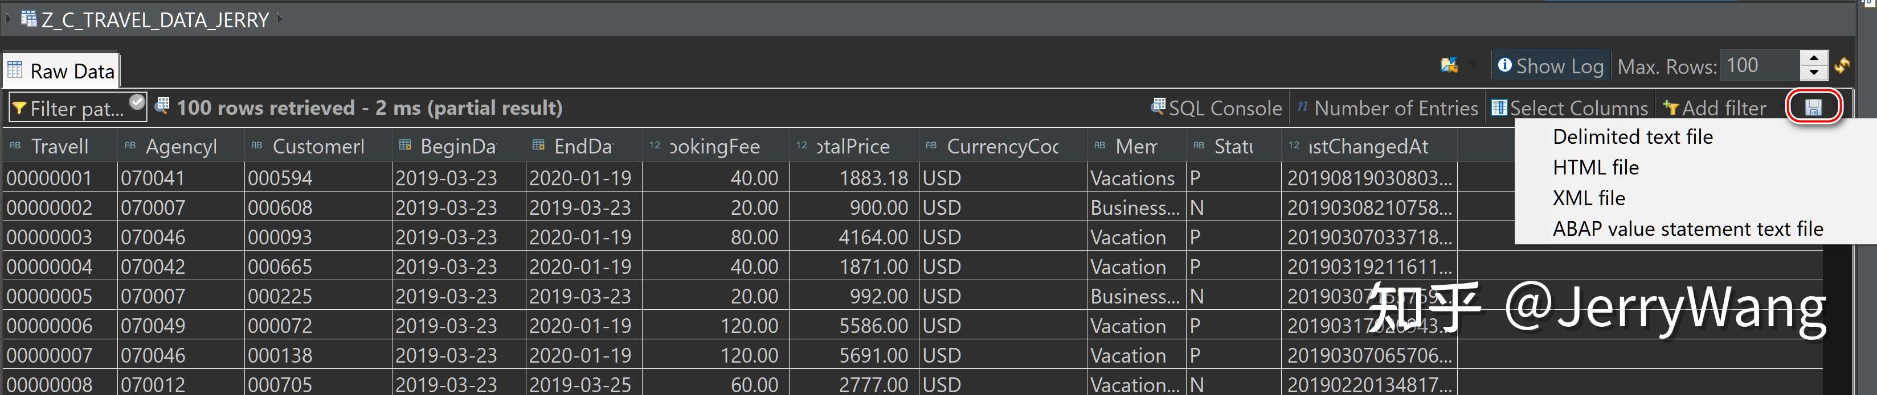Increase Max. Rows using the up stepper
The image size is (1877, 395).
pyautogui.click(x=1814, y=58)
